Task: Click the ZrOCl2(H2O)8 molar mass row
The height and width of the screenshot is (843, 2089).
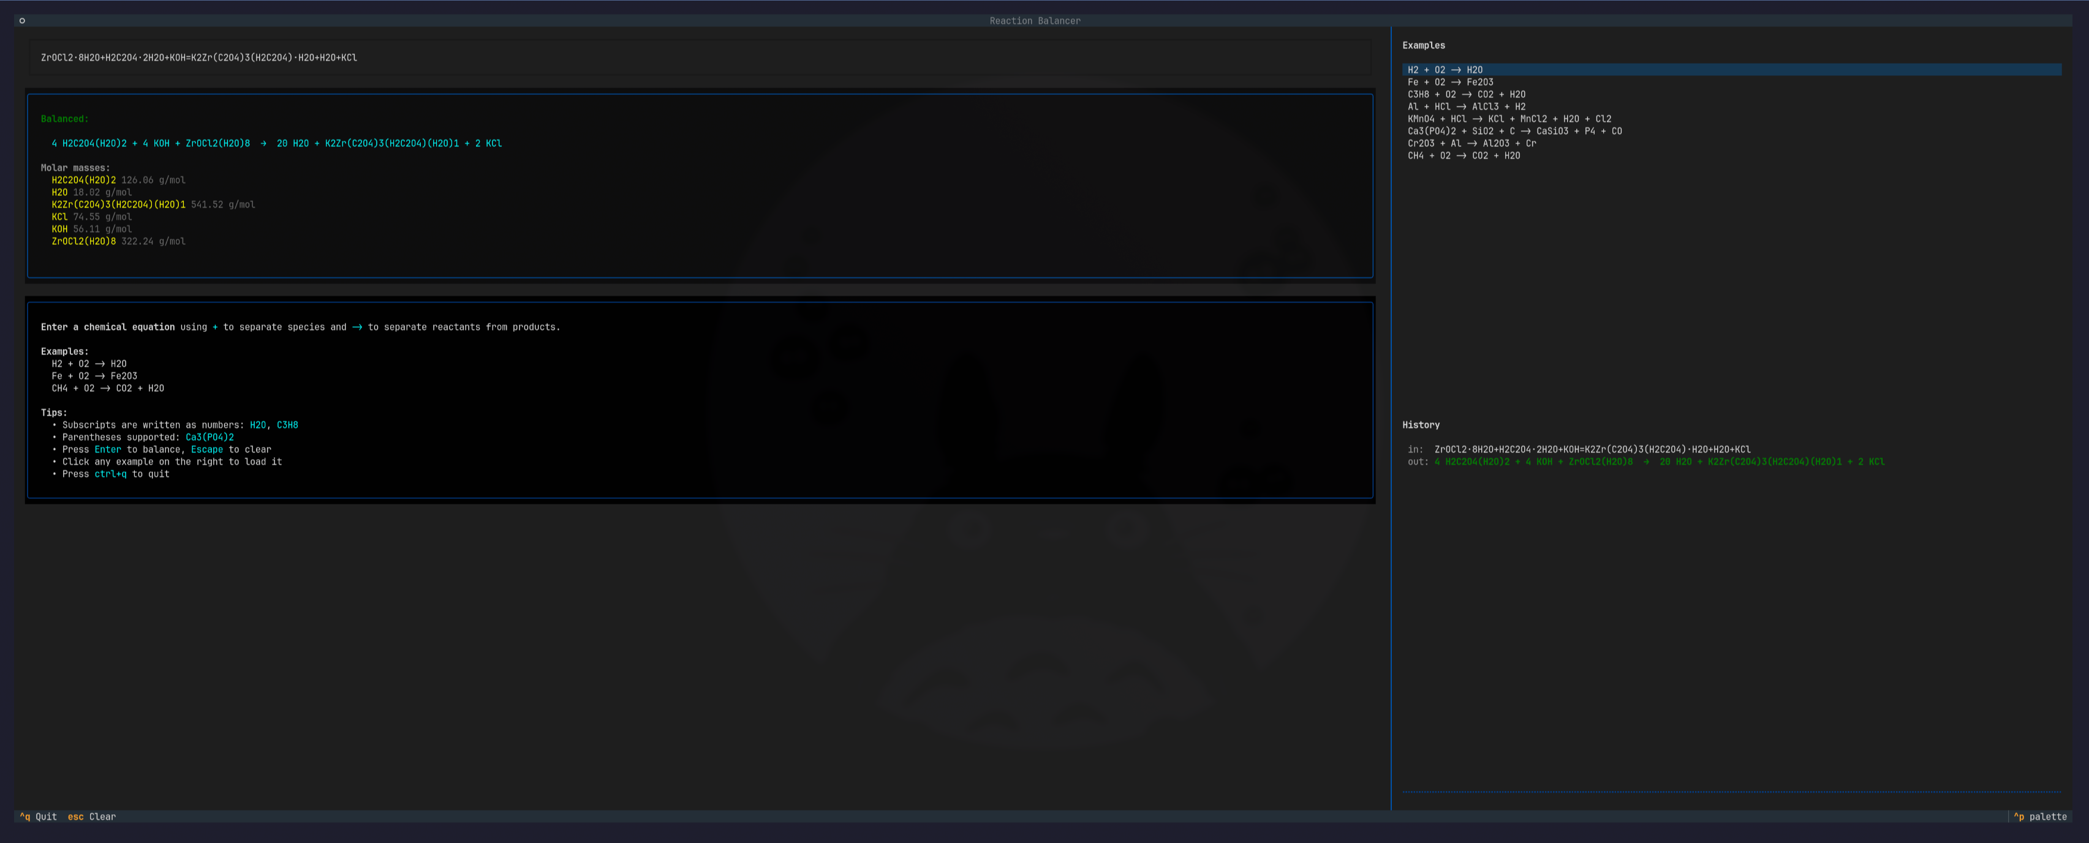Action: (118, 242)
